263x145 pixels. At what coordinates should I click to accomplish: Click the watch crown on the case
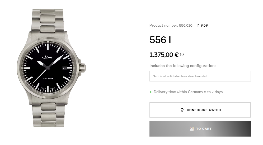click(x=83, y=67)
